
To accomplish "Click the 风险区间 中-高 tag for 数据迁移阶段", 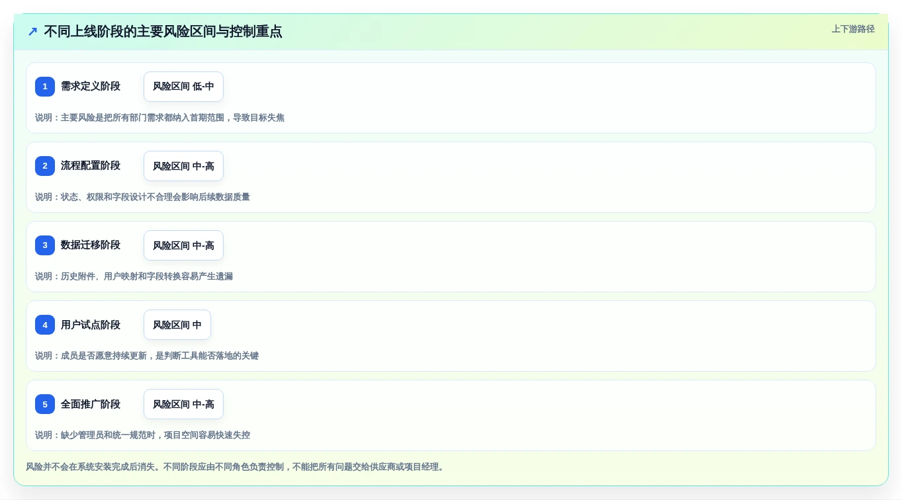I will click(183, 245).
